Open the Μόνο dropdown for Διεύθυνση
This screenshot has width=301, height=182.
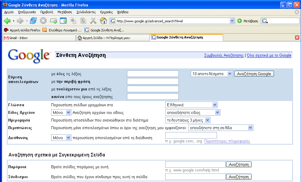tap(61, 138)
